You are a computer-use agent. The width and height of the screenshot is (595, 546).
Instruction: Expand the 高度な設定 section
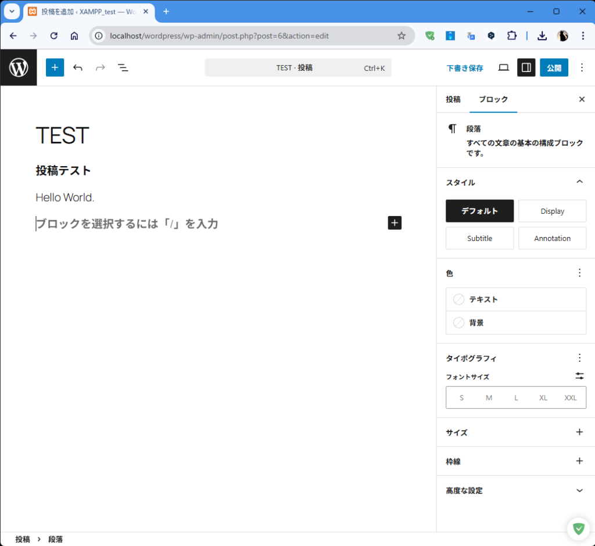(x=579, y=490)
